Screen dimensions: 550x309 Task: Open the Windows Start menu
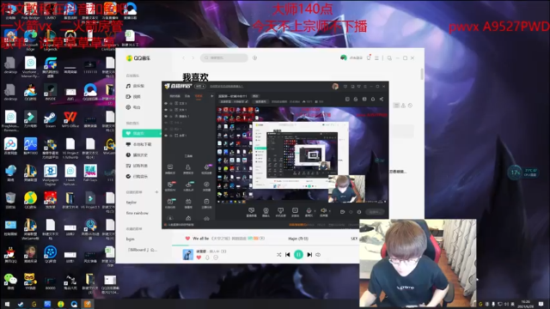coord(7,304)
